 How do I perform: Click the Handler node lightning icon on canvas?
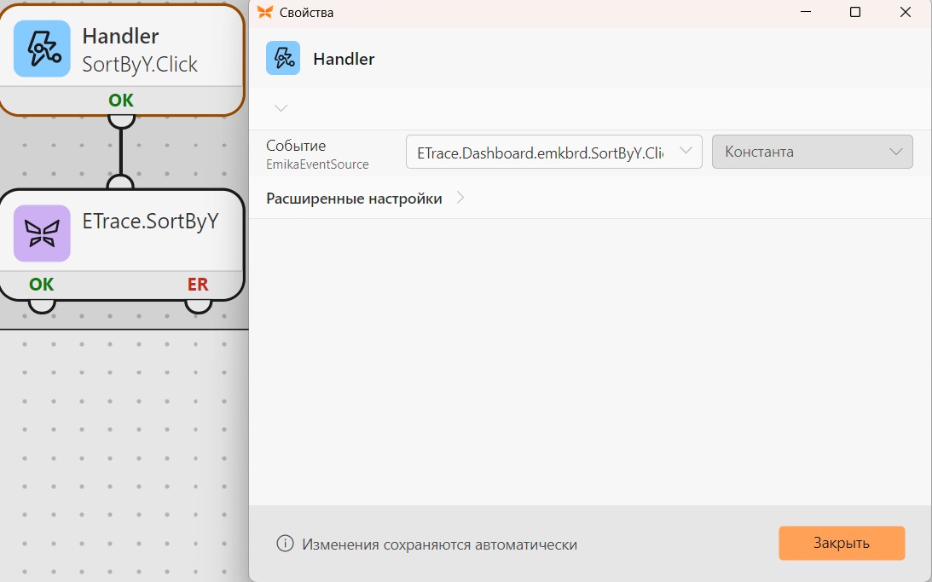pyautogui.click(x=42, y=49)
